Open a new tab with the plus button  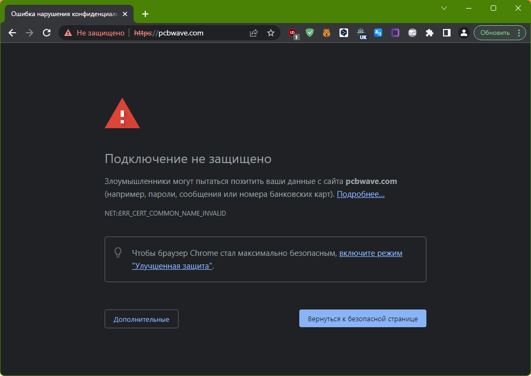pos(145,14)
